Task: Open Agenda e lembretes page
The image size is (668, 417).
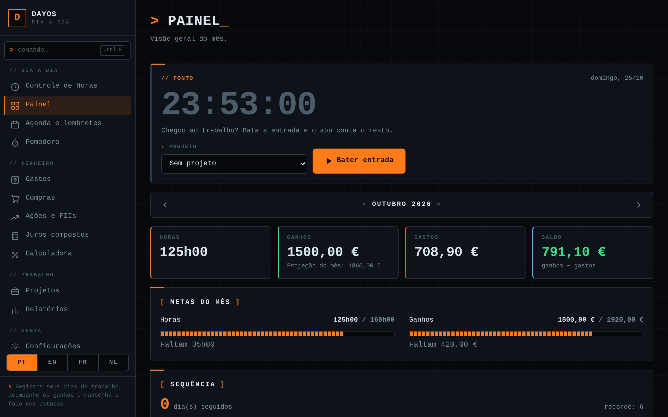Action: click(68, 124)
